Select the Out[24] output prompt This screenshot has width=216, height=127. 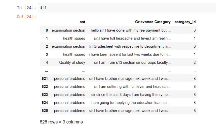26,17
